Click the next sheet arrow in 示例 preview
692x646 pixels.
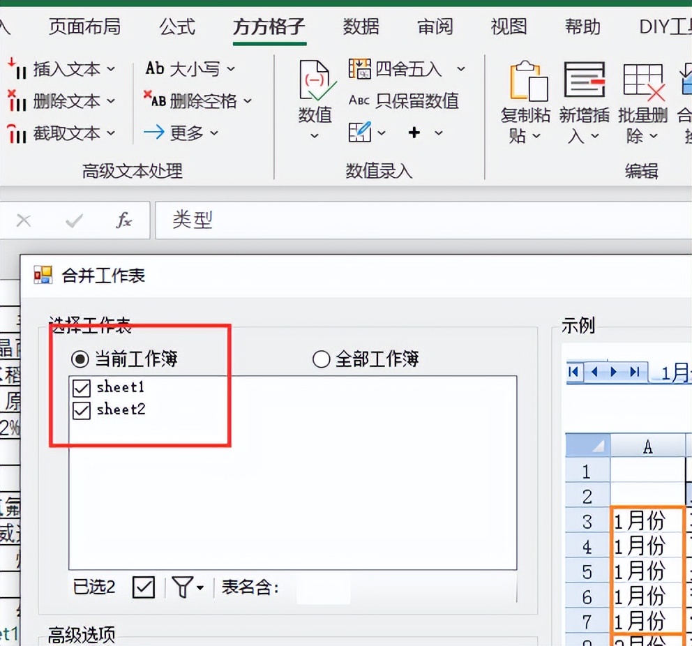(x=612, y=373)
